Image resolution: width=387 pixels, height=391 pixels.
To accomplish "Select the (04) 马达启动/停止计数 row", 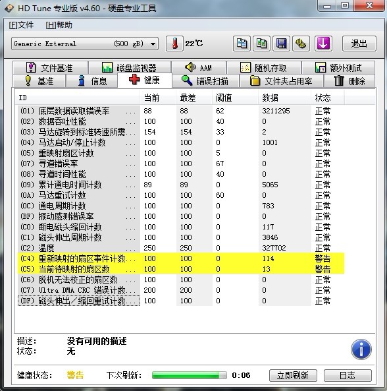I will (181, 142).
